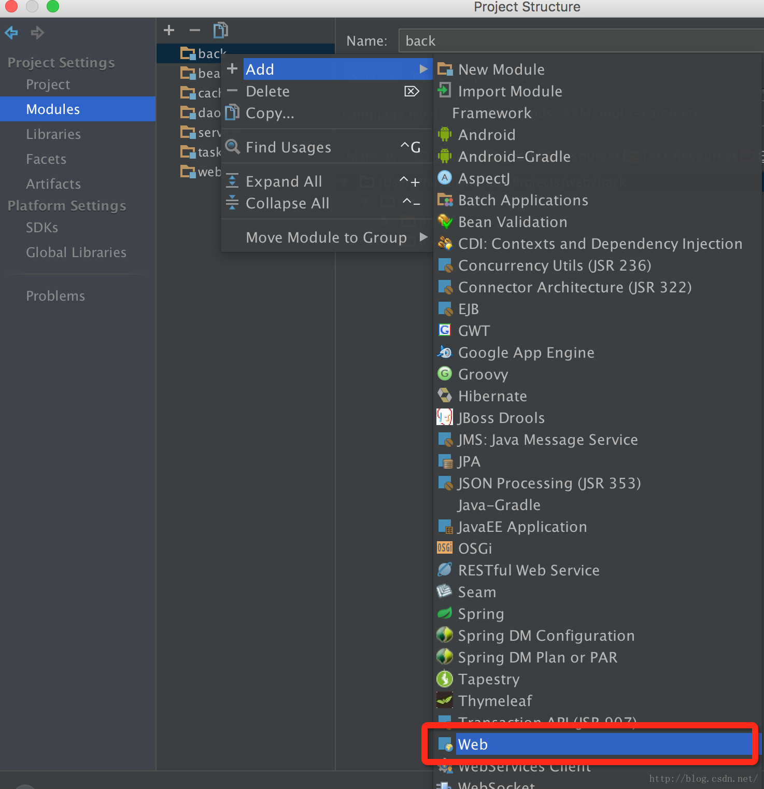Click the back navigation arrow icon
764x789 pixels.
coord(11,33)
